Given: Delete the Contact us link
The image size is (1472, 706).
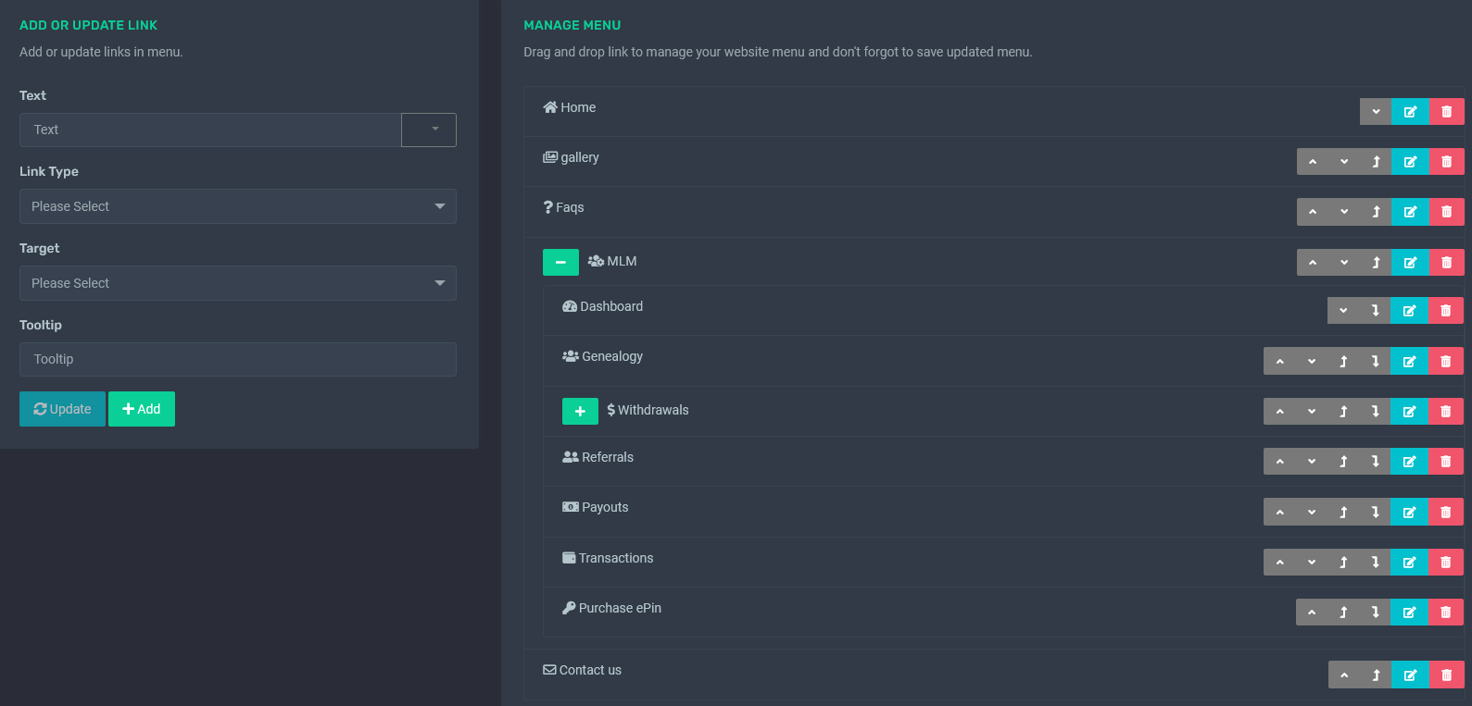Looking at the screenshot, I should pyautogui.click(x=1446, y=675).
